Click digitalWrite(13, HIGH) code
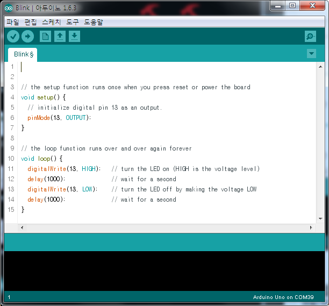The width and height of the screenshot is (329, 306). tap(64, 169)
